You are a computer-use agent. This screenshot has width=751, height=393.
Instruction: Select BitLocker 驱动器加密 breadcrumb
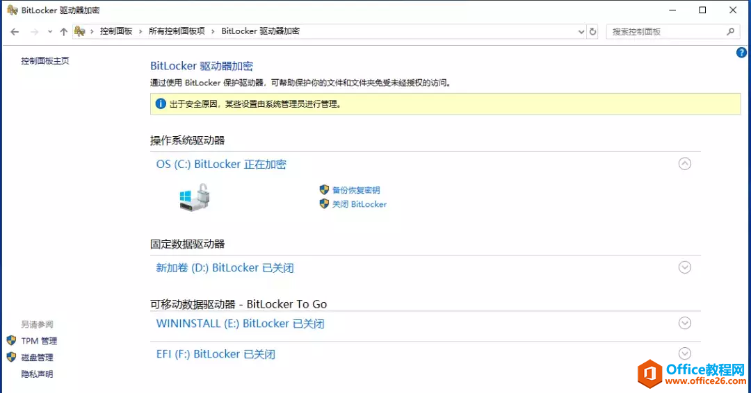coord(261,31)
